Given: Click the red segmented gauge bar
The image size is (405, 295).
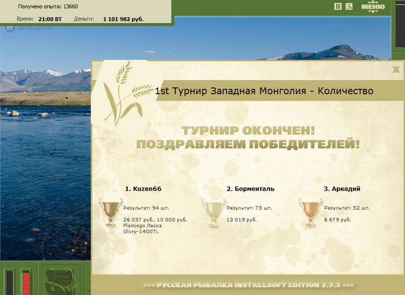Looking at the screenshot, I should pyautogui.click(x=26, y=282).
